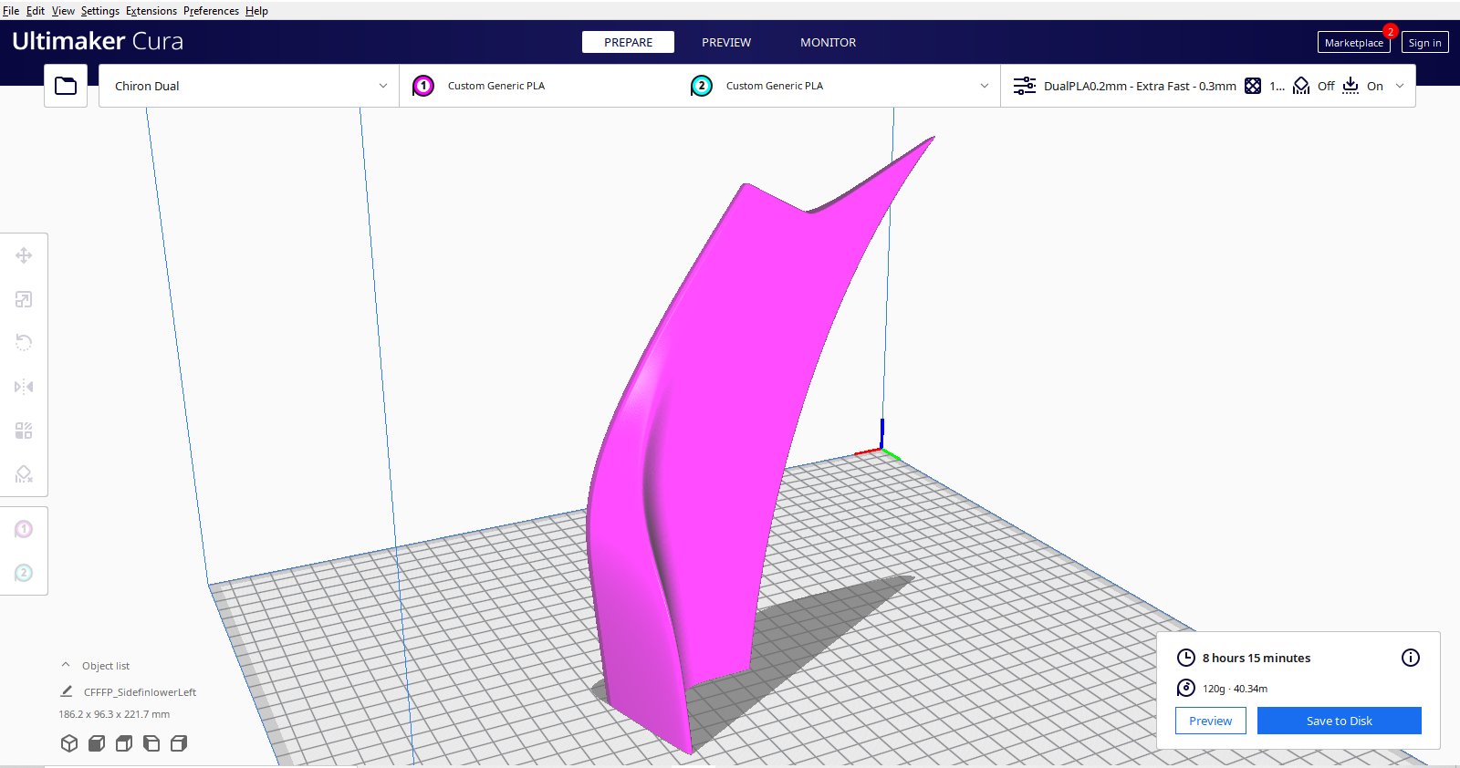Open the Settings menu
Viewport: 1460px width, 768px height.
[100, 11]
